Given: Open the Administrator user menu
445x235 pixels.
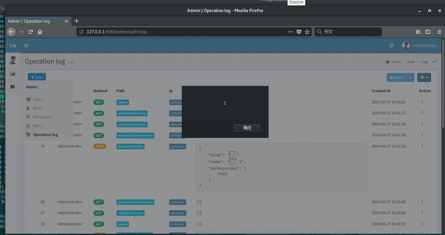Looking at the screenshot, I should [420, 45].
